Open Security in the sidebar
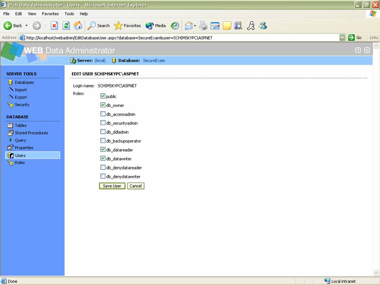Image resolution: width=380 pixels, height=285 pixels. point(22,104)
